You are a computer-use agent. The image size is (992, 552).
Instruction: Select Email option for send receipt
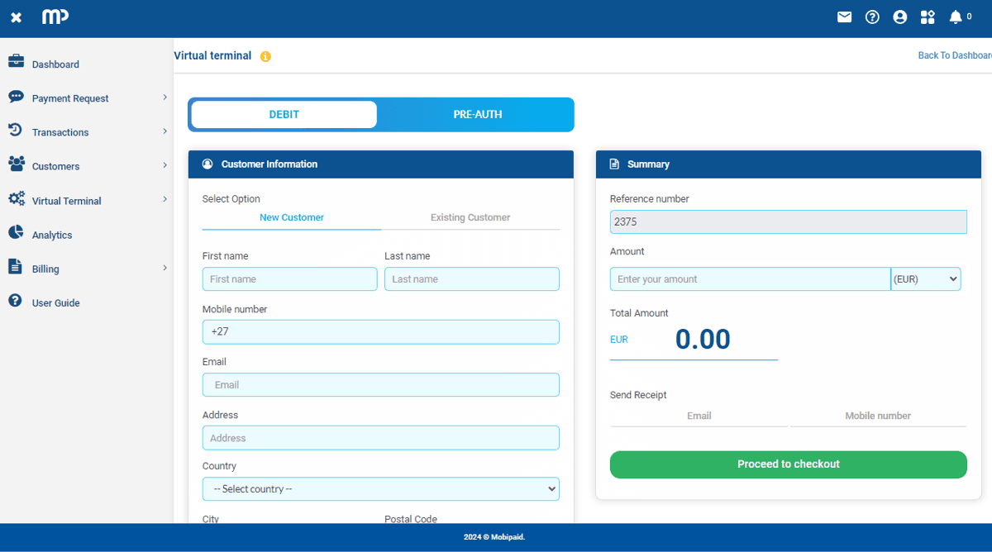pyautogui.click(x=699, y=416)
